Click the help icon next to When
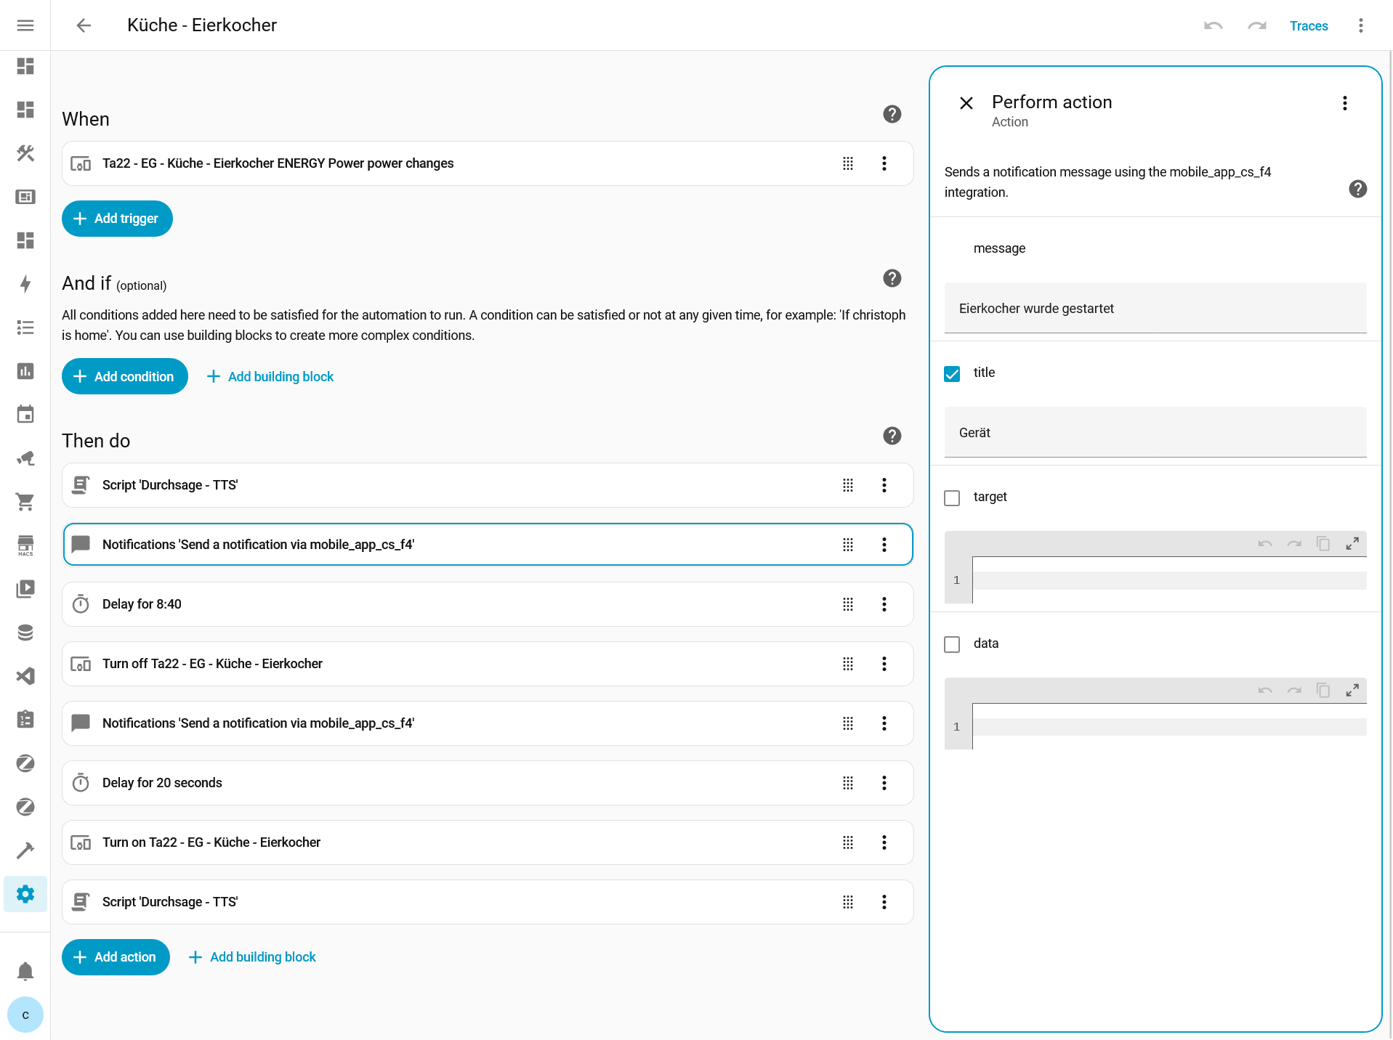The image size is (1393, 1040). 892,114
